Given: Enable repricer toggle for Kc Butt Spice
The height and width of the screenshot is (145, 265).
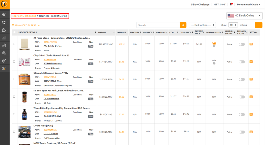Looking at the screenshot, I should coord(242,97).
